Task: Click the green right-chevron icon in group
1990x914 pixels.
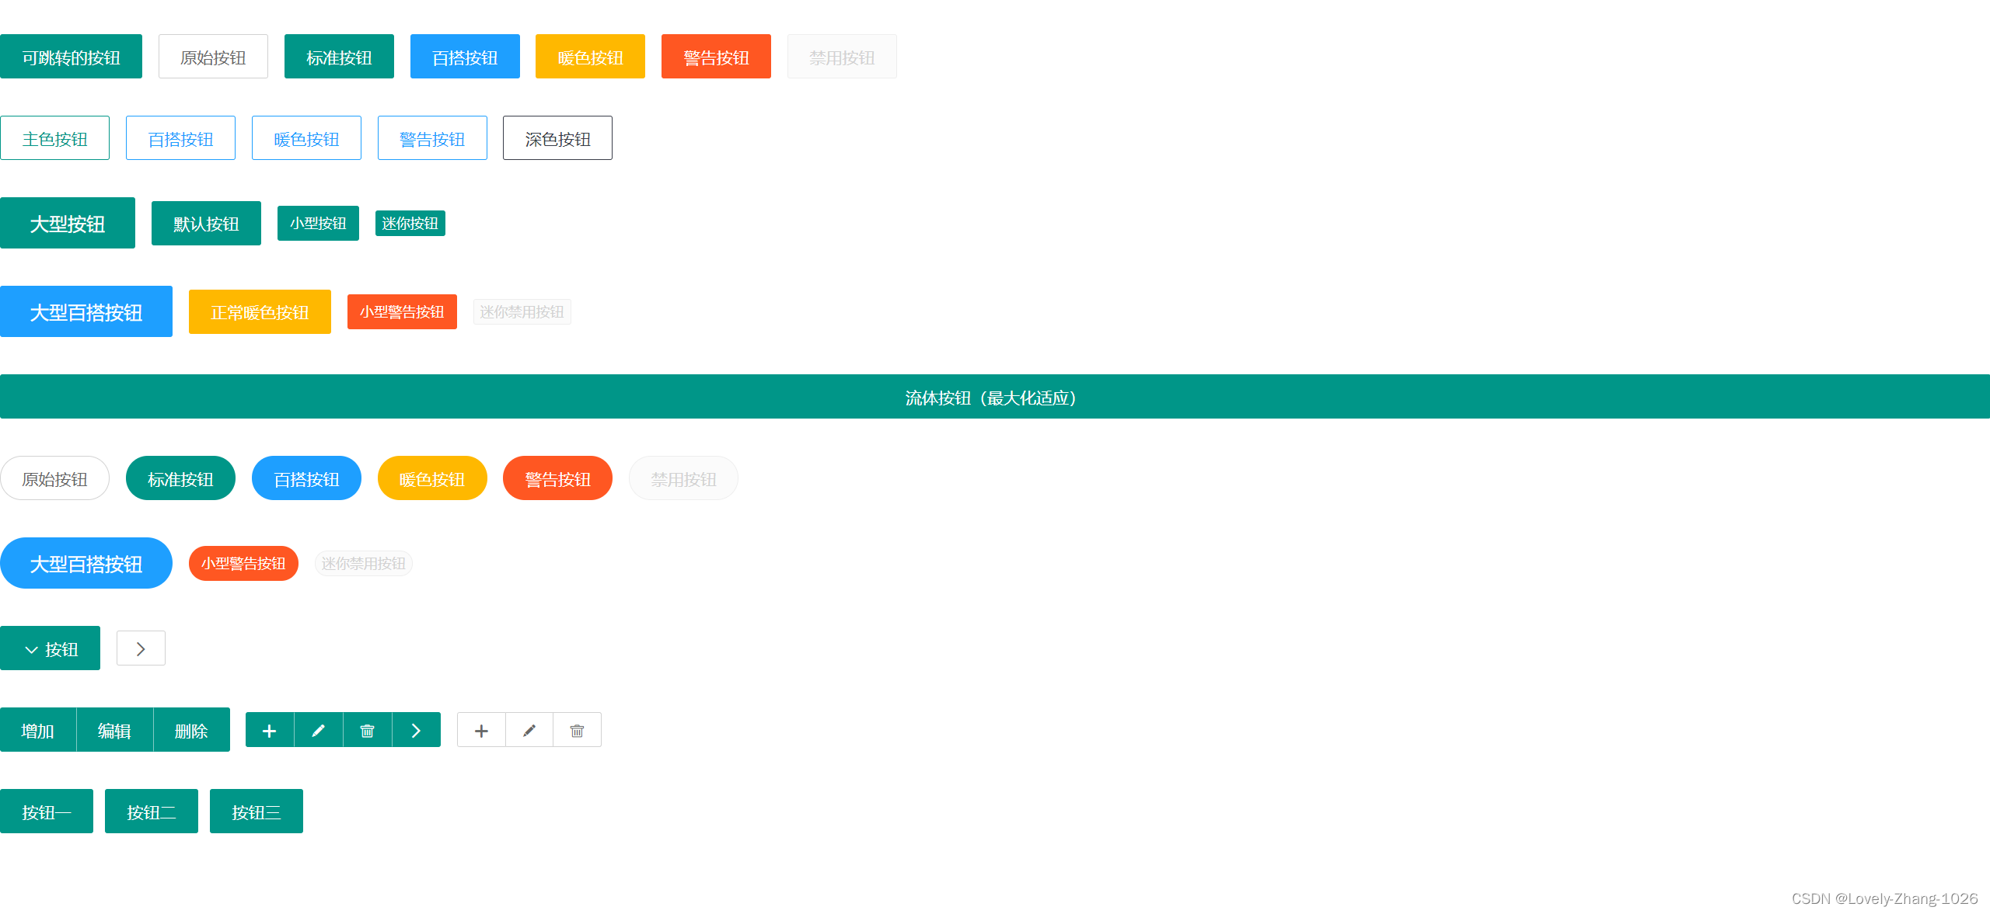Action: (x=416, y=730)
